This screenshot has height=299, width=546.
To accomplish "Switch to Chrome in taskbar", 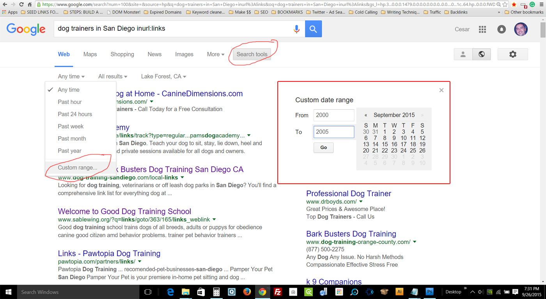I will (262, 292).
